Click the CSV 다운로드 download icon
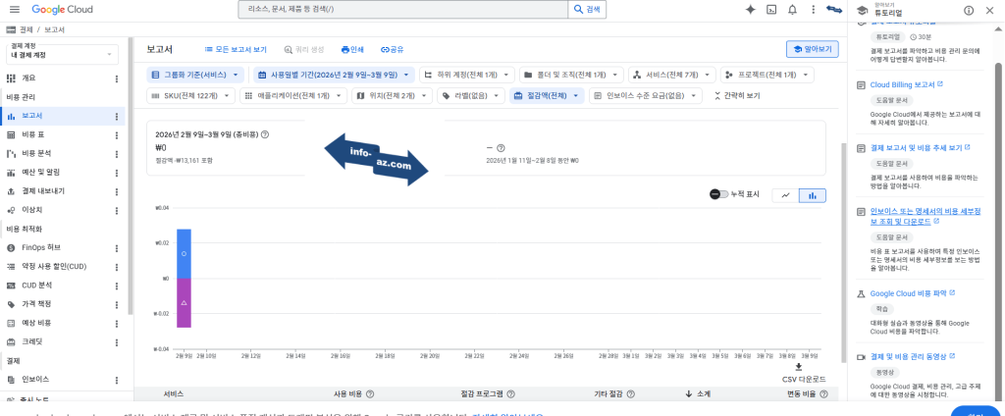 [799, 367]
